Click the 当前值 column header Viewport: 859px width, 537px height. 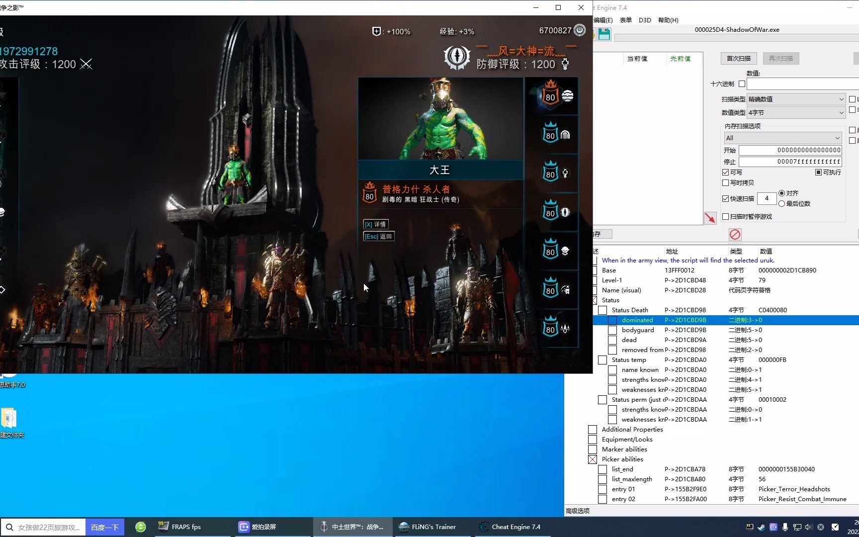[637, 59]
